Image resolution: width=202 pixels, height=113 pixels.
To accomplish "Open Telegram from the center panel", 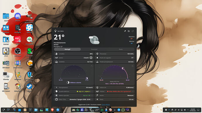I will 119,110.
